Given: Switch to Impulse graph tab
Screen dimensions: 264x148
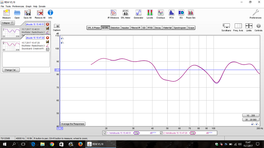Looking at the screenshot, I should 125,28.
